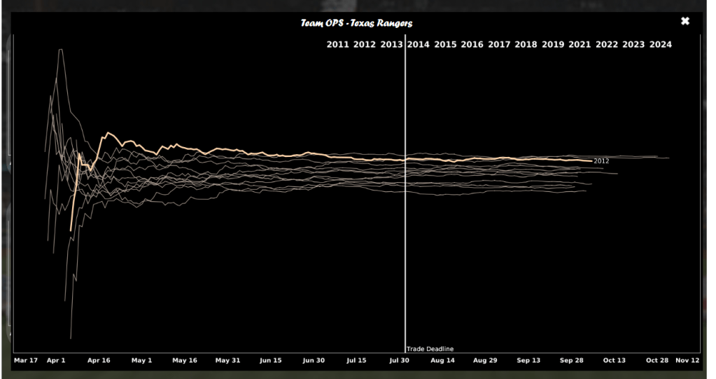Toggle the 2013 season line
The width and height of the screenshot is (716, 379).
[x=391, y=45]
